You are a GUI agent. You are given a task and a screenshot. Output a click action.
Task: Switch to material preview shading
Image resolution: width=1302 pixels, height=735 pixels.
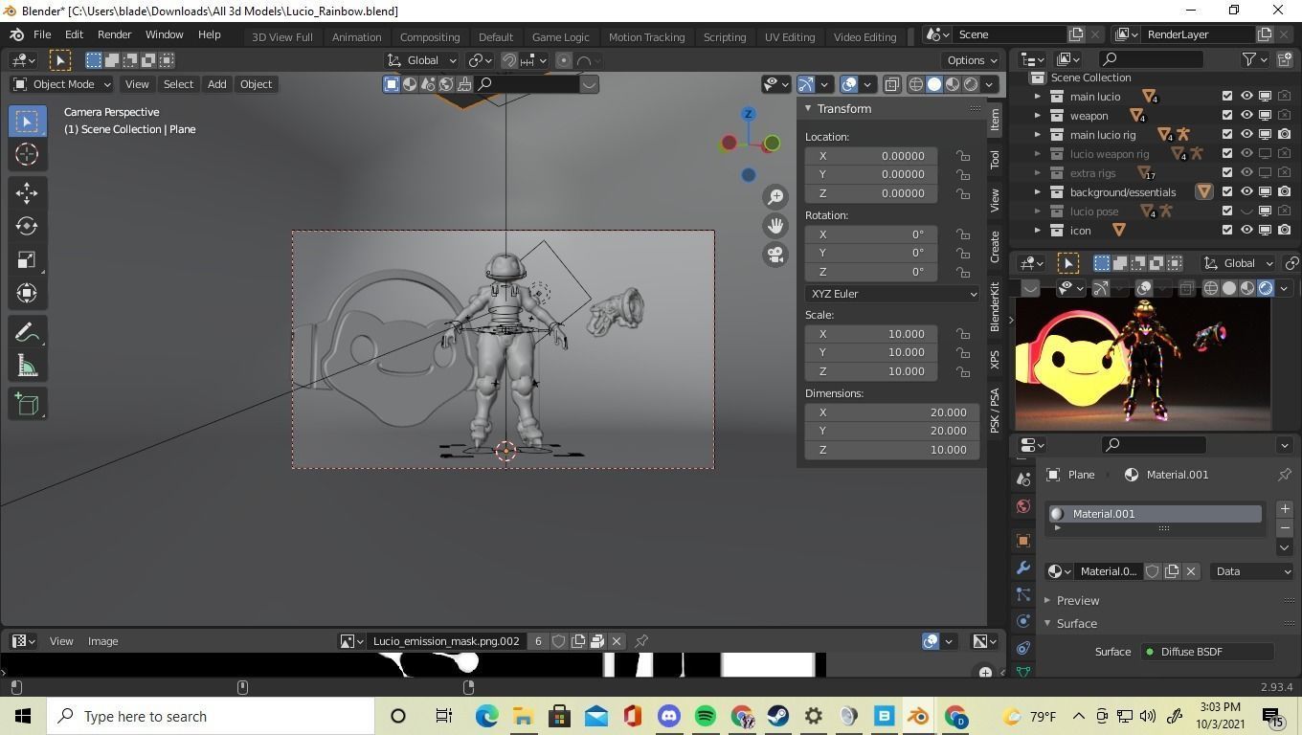[953, 84]
